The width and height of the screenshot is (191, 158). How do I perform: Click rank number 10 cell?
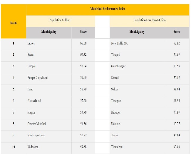click(x=14, y=147)
